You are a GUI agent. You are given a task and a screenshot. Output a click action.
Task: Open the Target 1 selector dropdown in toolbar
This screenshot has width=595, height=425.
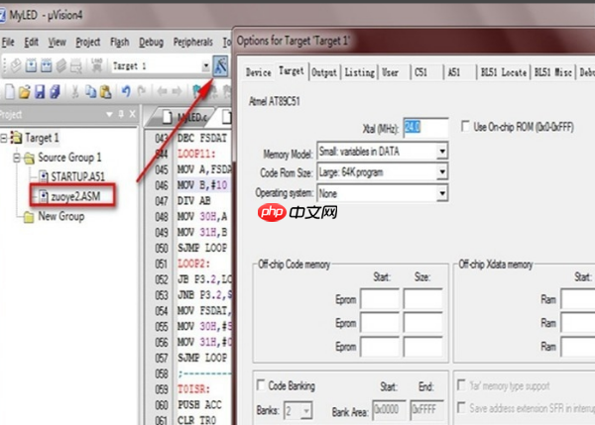click(x=205, y=66)
